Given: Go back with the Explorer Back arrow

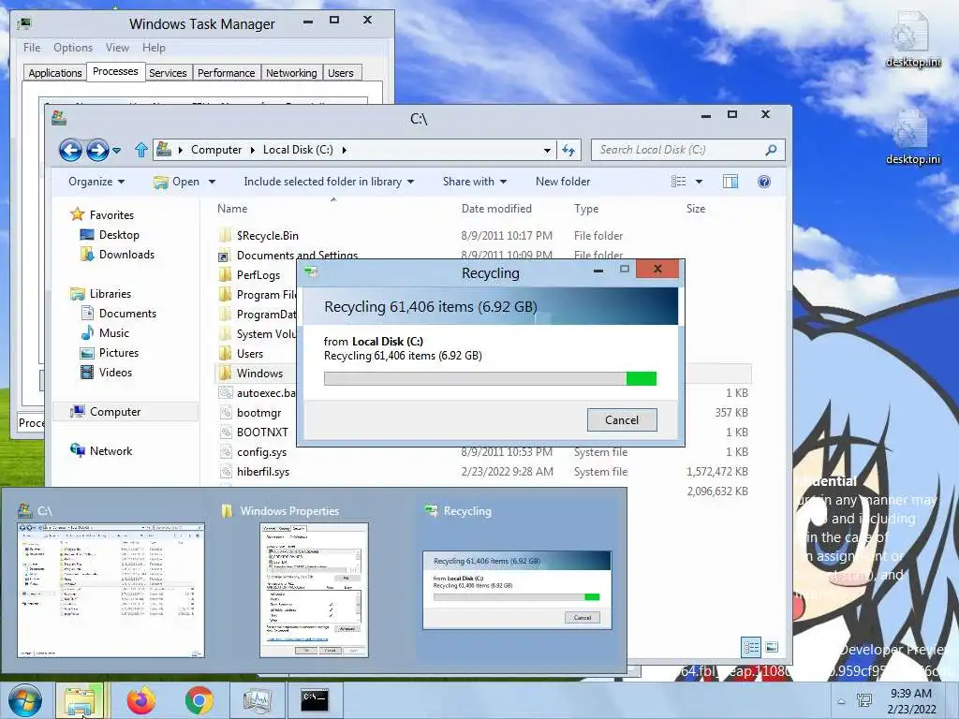Looking at the screenshot, I should click(x=70, y=150).
